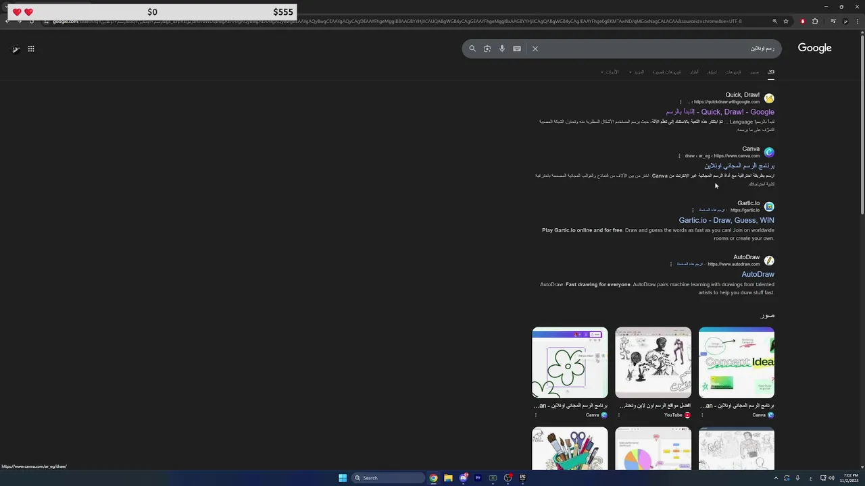Click the Gartic.io site favicon
Screen dimensions: 865x486
point(769,207)
